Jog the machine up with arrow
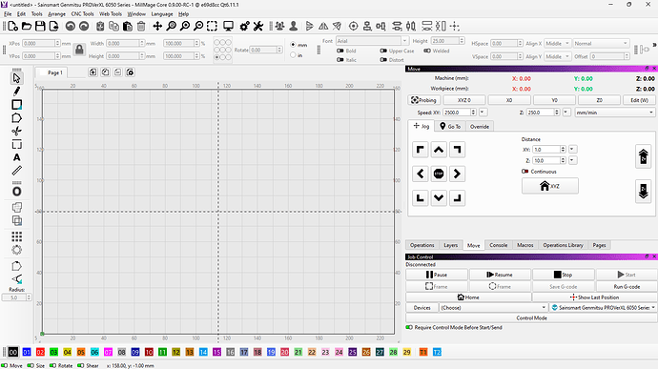Viewport: 658px width, 369px height. 439,150
